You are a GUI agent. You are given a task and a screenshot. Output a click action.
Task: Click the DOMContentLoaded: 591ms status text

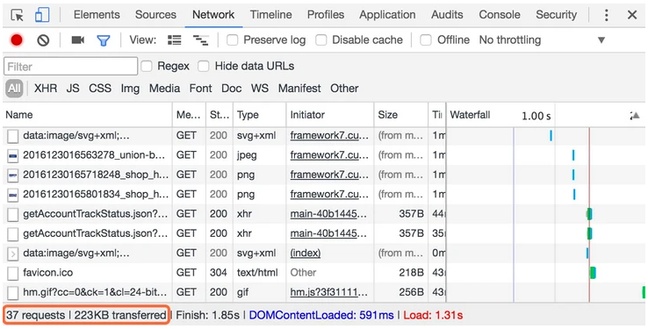pos(321,316)
